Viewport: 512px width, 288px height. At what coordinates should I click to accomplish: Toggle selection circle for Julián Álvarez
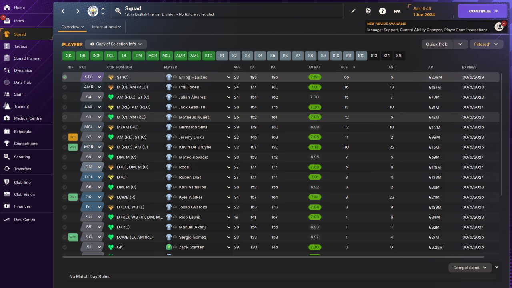[x=65, y=97]
